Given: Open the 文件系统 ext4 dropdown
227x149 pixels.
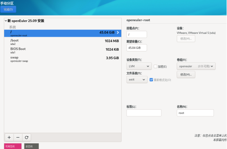Looking at the screenshot, I should 137,80.
